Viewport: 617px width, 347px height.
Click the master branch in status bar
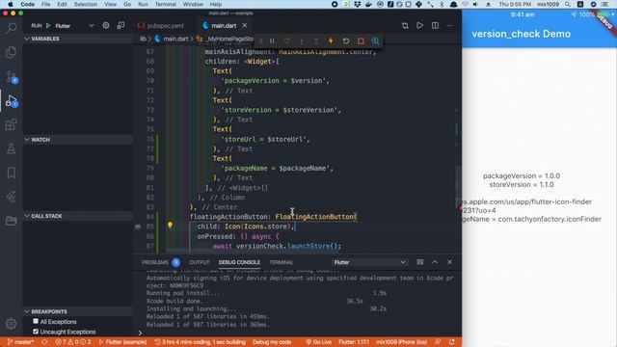(x=21, y=342)
